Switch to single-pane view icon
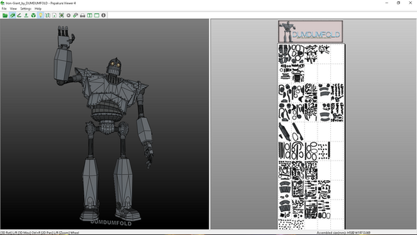The image size is (417, 235). point(96,16)
